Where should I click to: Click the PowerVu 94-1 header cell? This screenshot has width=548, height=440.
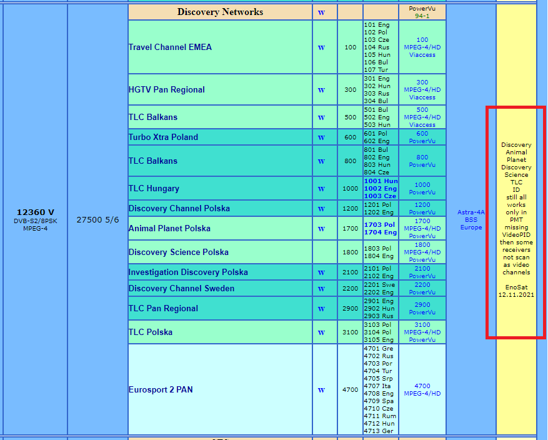click(422, 12)
